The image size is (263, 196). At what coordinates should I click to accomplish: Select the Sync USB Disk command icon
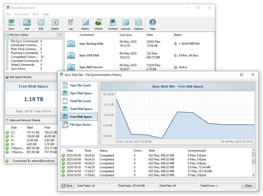[x=71, y=55]
